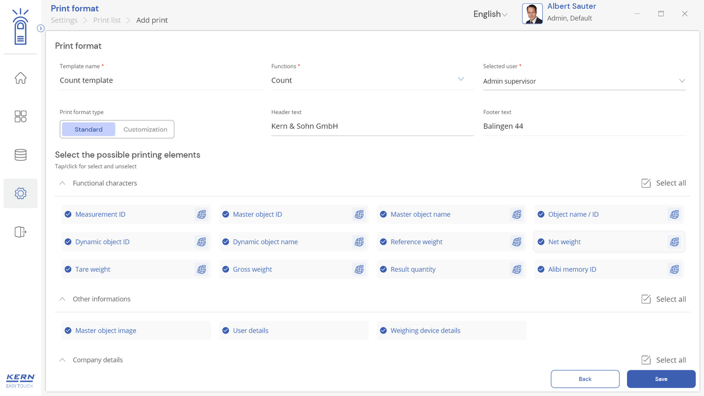Image resolution: width=704 pixels, height=396 pixels.
Task: Click Albert Sauter's profile picture
Action: click(x=532, y=14)
